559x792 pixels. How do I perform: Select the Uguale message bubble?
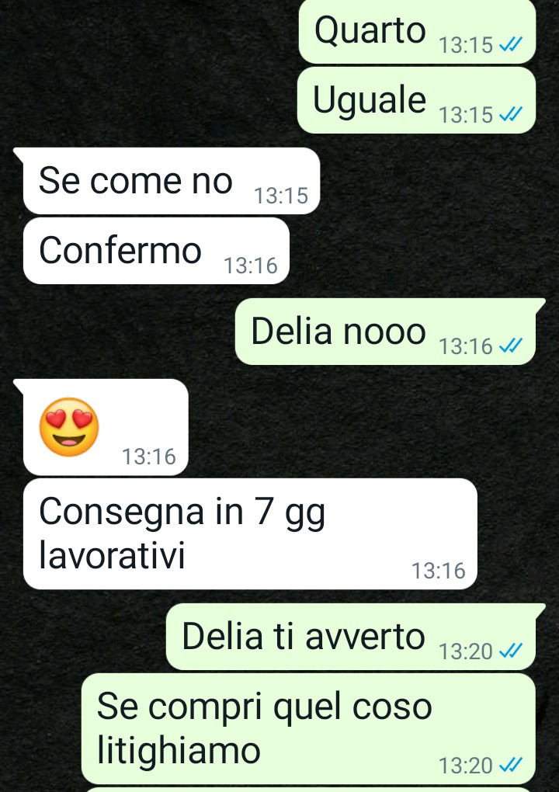[x=416, y=100]
